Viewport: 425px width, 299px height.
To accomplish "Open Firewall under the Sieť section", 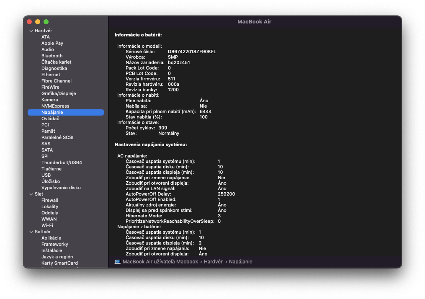I will (x=50, y=200).
